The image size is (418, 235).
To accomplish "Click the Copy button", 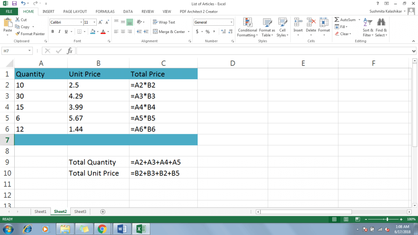I will click(22, 27).
